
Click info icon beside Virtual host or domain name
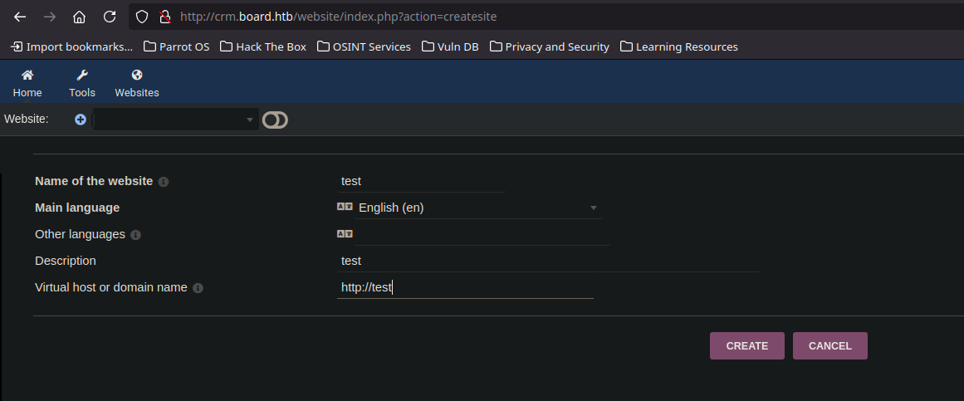[198, 288]
